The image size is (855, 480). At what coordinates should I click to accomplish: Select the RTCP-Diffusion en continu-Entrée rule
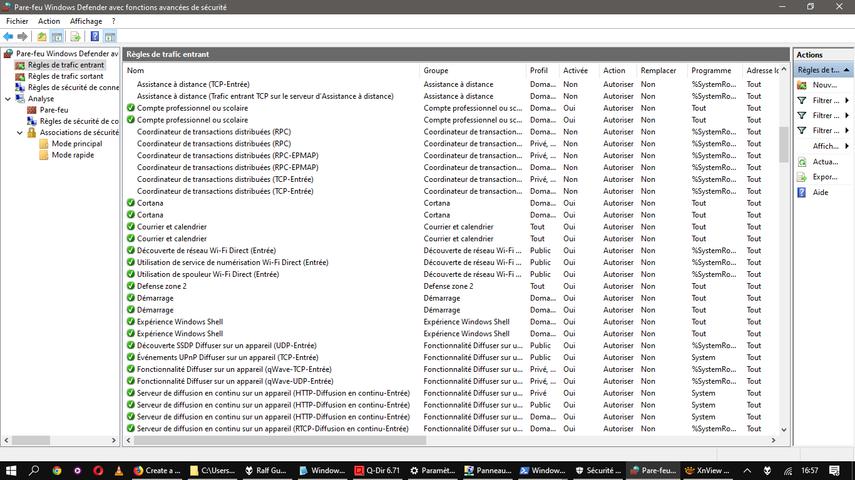click(x=273, y=429)
